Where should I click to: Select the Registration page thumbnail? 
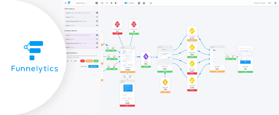(165, 55)
